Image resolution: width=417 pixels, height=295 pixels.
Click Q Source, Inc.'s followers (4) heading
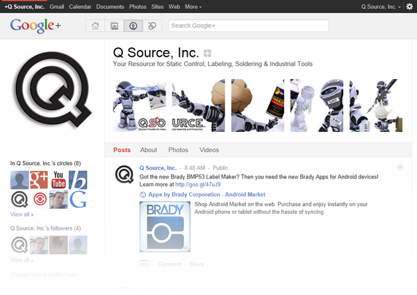click(45, 228)
